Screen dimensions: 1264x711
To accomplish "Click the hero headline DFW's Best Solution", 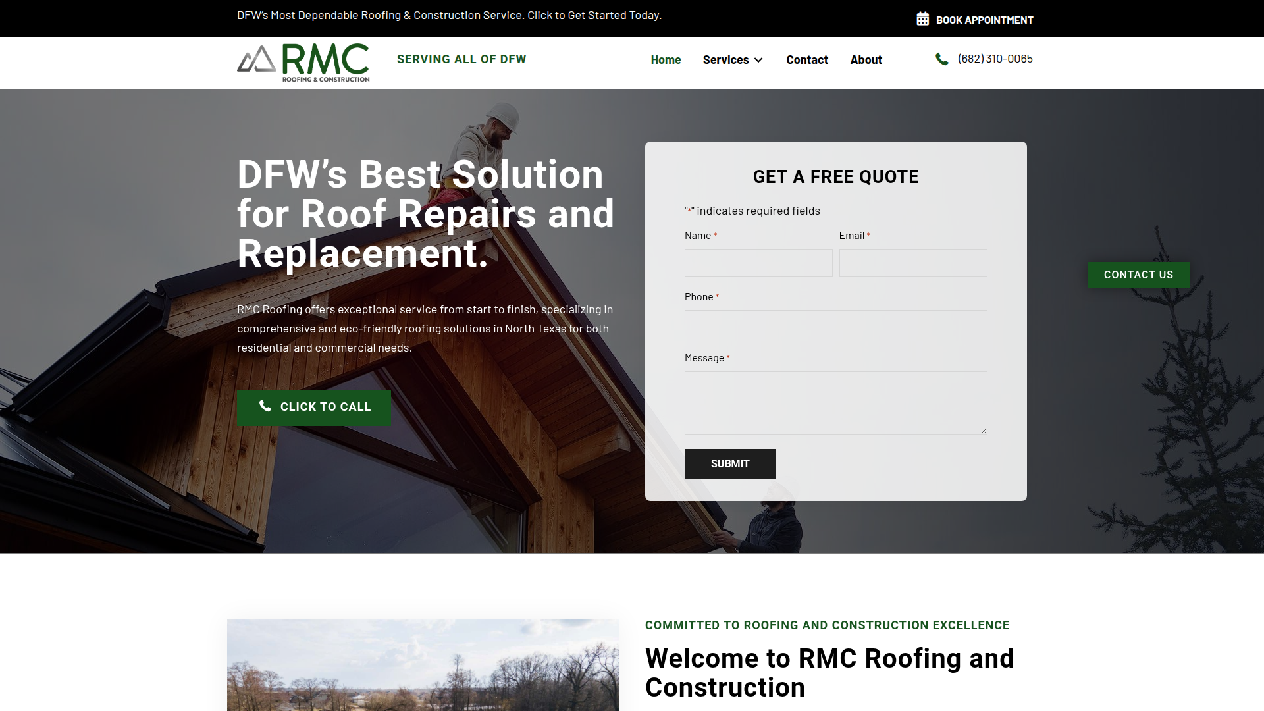I will 426,214.
